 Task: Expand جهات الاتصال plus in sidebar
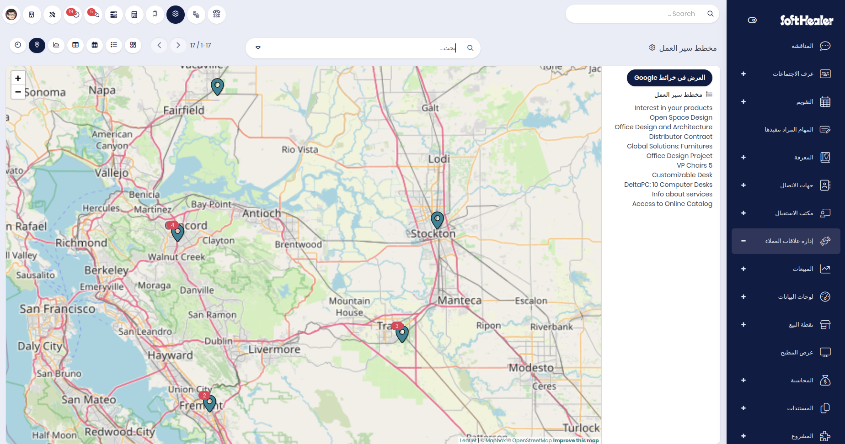[743, 185]
